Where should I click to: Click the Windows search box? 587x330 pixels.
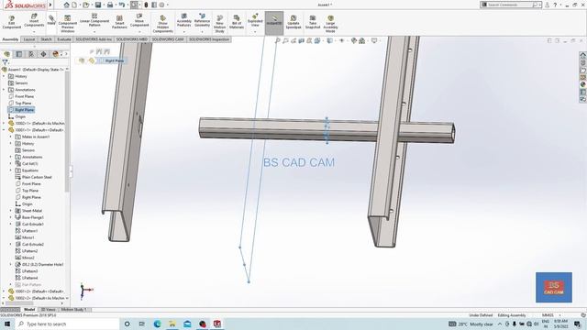[x=68, y=324]
